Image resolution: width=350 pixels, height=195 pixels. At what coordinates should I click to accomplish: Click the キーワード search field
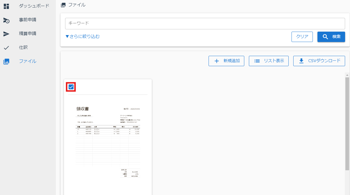click(x=205, y=24)
